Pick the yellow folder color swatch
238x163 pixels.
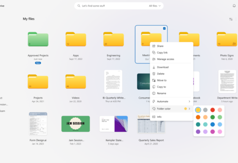click(198, 110)
